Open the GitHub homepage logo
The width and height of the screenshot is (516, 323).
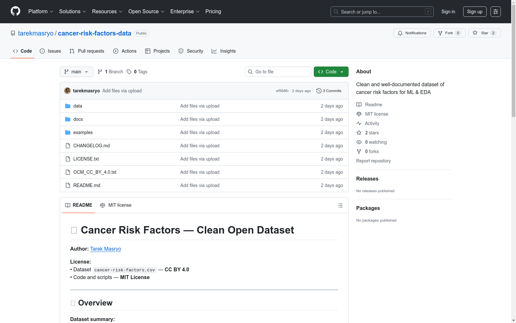15,11
